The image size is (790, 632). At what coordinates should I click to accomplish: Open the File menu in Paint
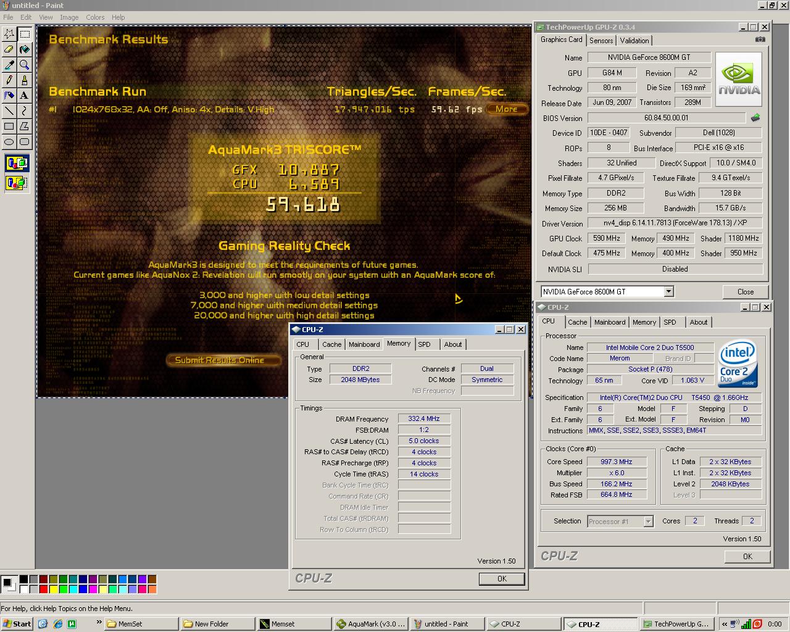(8, 17)
